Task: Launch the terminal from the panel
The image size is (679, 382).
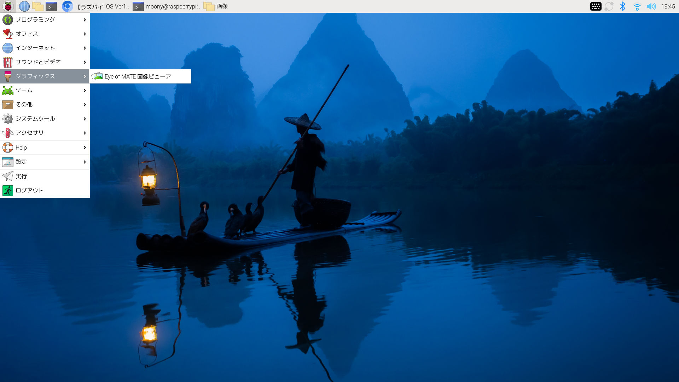Action: [x=51, y=6]
